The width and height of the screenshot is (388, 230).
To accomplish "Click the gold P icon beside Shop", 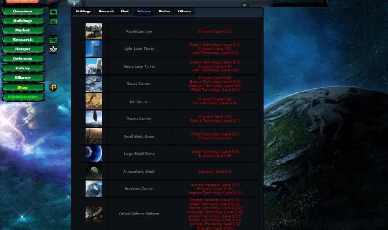I will tap(53, 87).
